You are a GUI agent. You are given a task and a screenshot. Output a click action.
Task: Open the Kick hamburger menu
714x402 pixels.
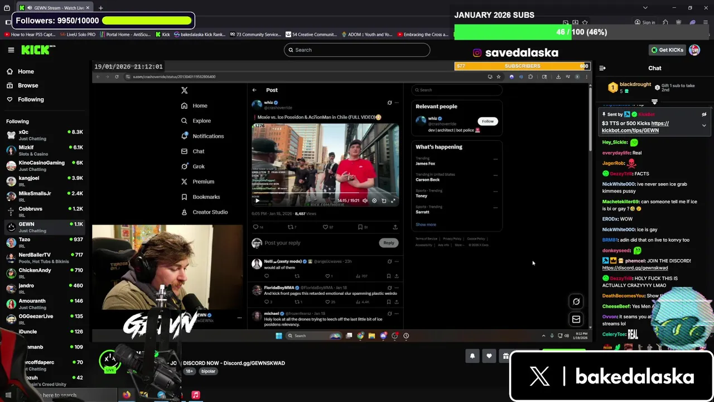(11, 50)
